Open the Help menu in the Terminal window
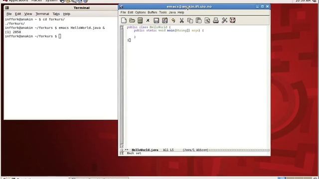The image size is (319, 179). click(x=66, y=14)
